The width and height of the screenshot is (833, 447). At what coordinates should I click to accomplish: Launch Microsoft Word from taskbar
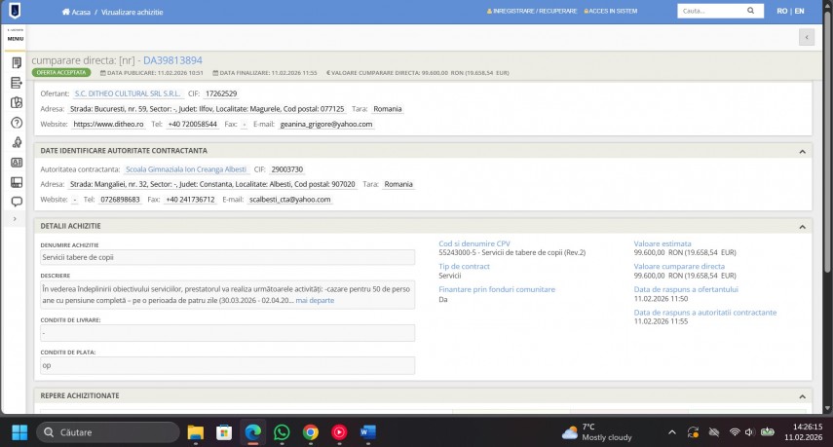coord(368,432)
